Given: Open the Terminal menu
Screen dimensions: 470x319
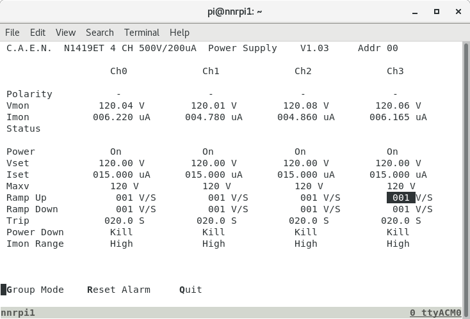Looking at the screenshot, I should [142, 33].
